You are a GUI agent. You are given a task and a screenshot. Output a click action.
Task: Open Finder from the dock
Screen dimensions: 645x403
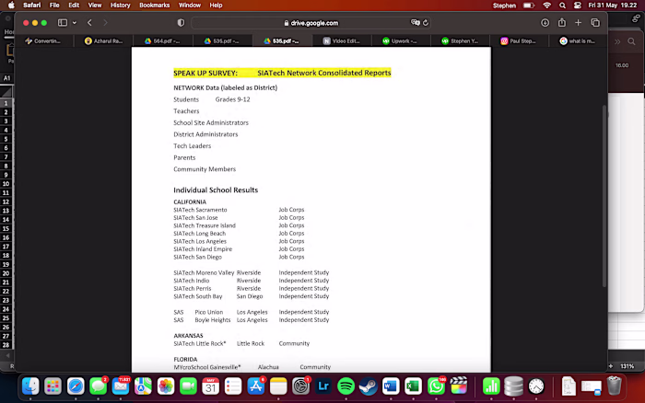coord(30,386)
